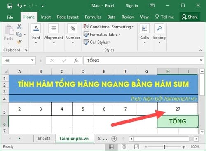Click the Cut scissors icon
This screenshot has height=151, width=206.
tap(19, 27)
